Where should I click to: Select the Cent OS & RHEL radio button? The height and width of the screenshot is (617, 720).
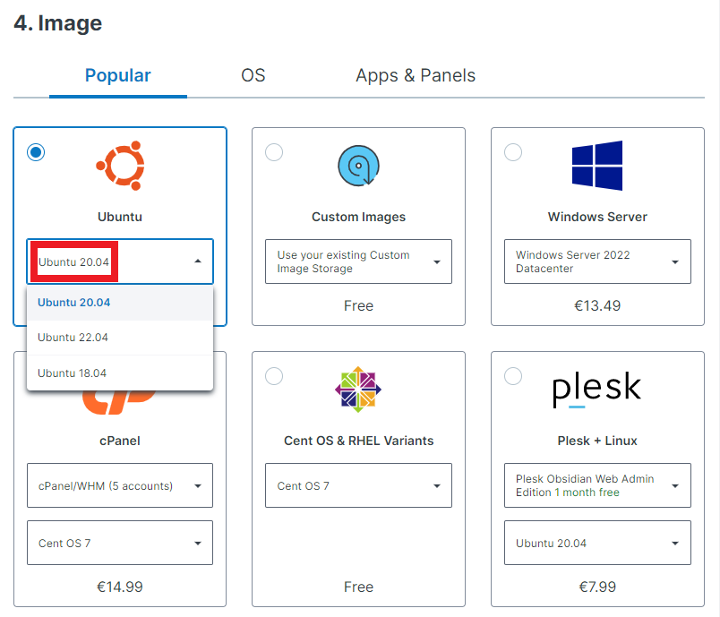(274, 376)
